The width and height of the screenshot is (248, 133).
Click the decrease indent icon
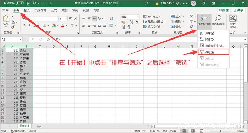pyautogui.click(x=100, y=25)
